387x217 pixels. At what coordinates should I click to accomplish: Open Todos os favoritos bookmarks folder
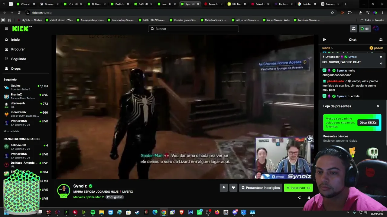click(372, 20)
